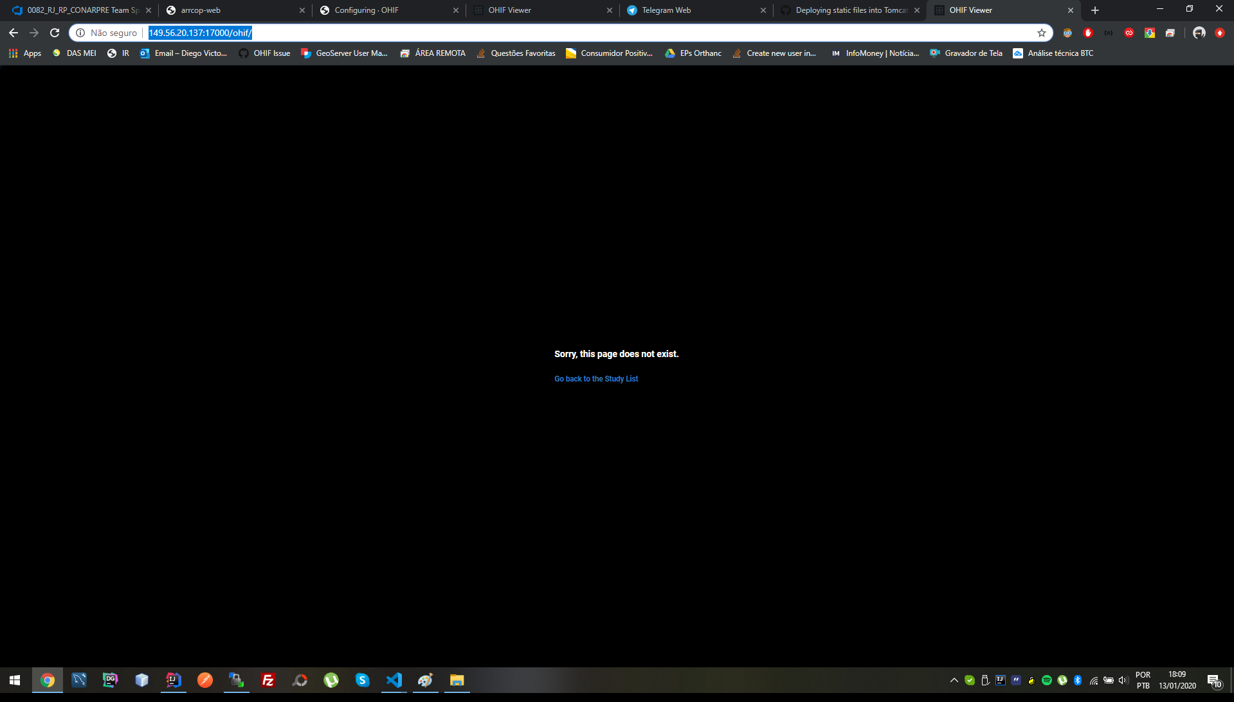
Task: Open File Explorer from the taskbar
Action: tap(457, 680)
